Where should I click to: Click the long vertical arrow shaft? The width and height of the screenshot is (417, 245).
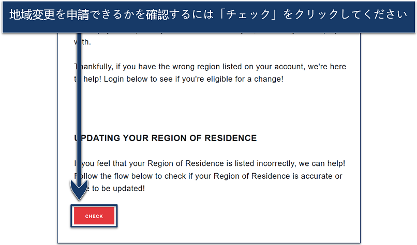[x=79, y=103]
